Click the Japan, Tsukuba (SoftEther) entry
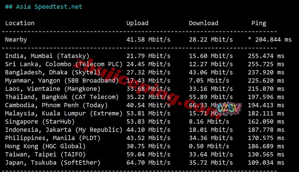This screenshot has height=172, width=299. coord(53,162)
